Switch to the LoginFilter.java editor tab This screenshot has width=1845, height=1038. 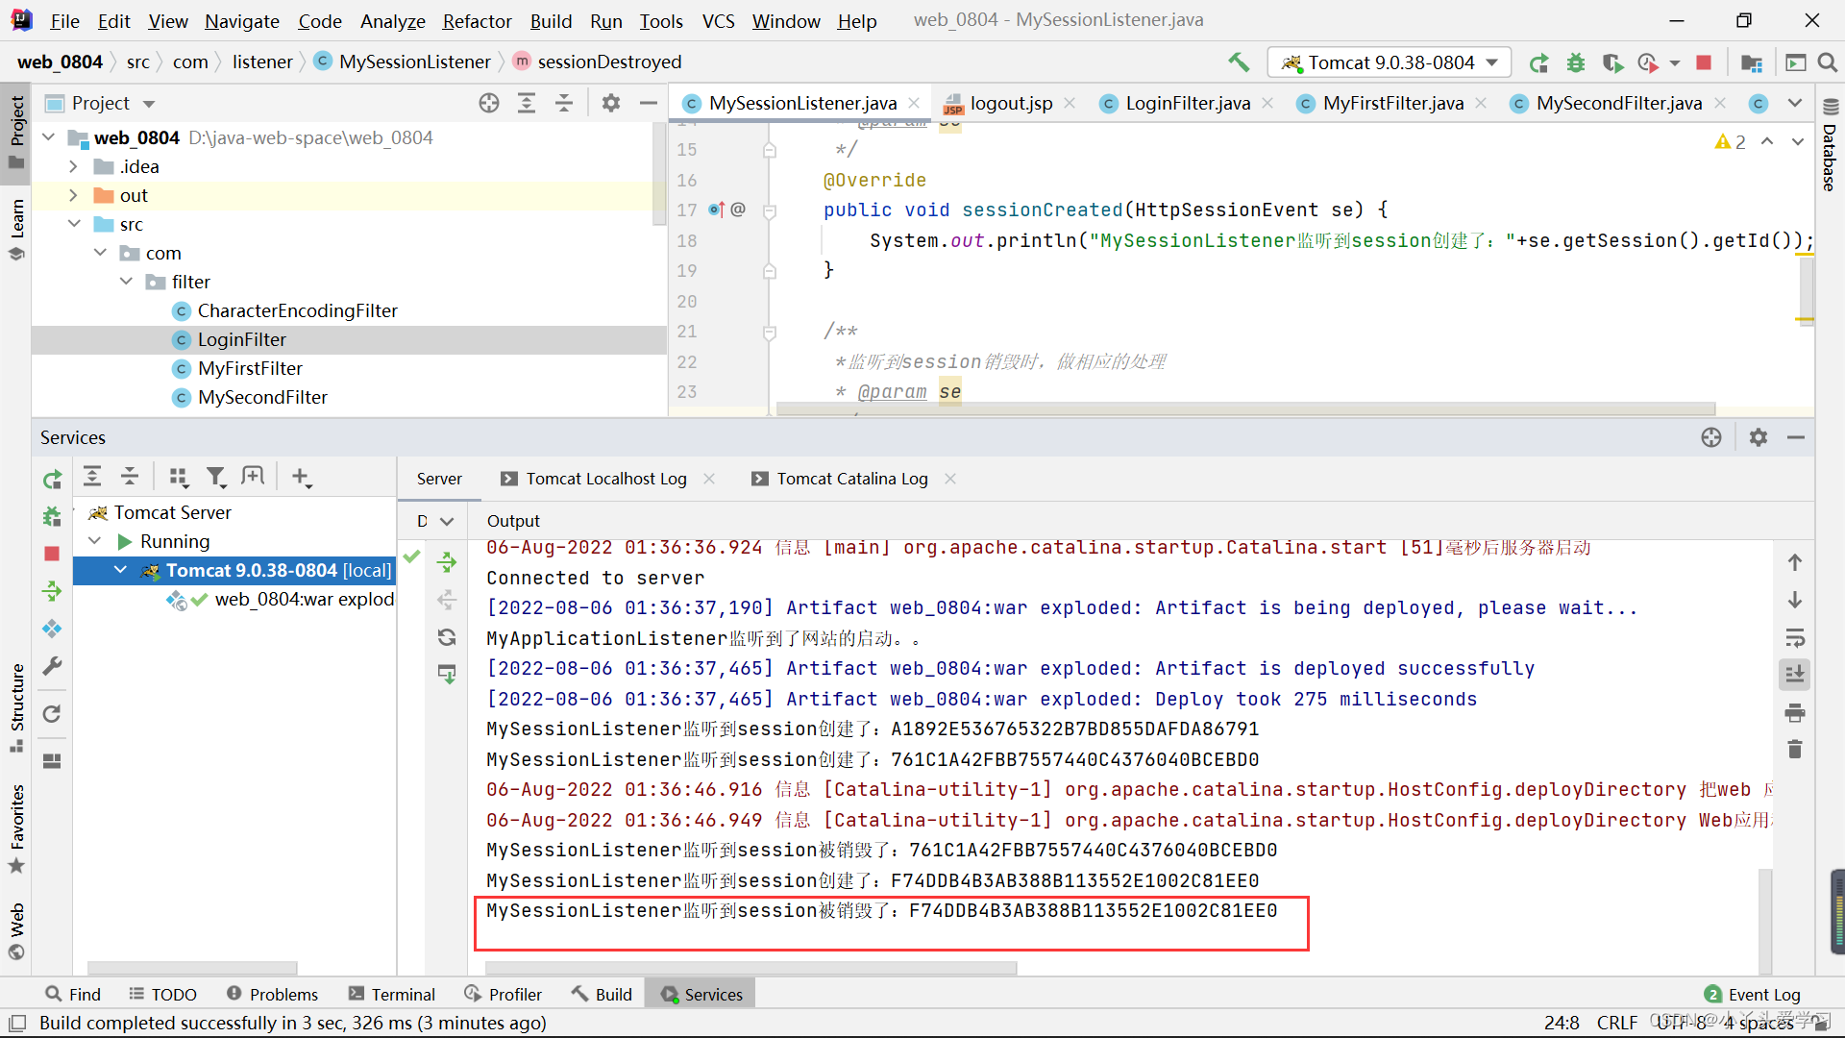pos(1187,103)
